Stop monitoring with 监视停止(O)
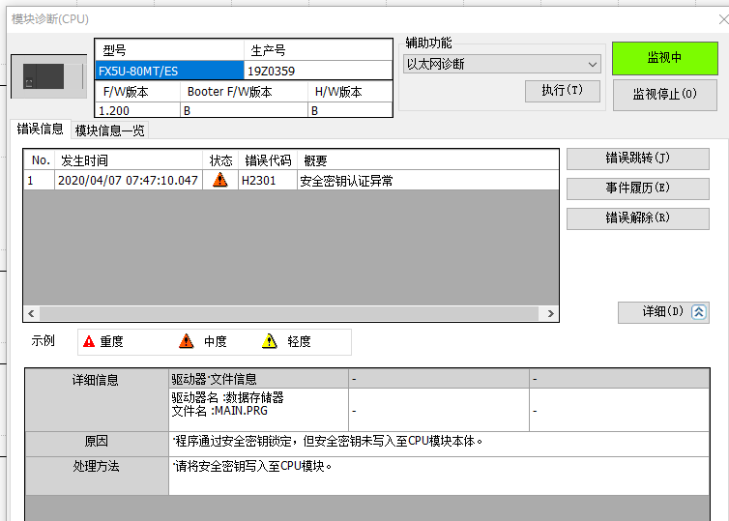This screenshot has height=521, width=729. click(x=664, y=95)
